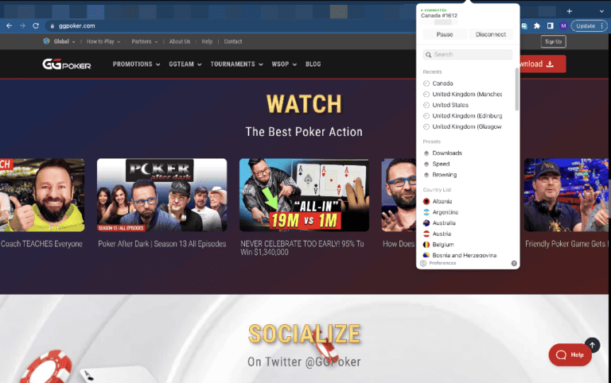Disconnect from the VPN
Viewport: 611px width, 383px height.
[x=491, y=34]
